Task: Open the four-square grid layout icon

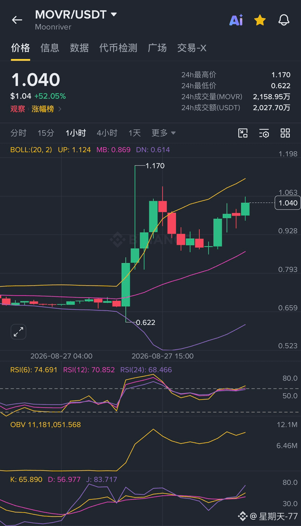Action: [x=285, y=133]
